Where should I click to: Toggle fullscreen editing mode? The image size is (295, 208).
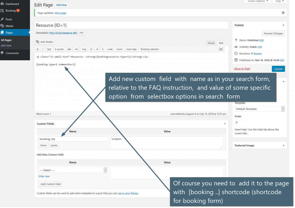[x=221, y=49]
